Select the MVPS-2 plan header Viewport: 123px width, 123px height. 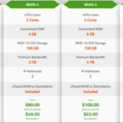(x=33, y=5)
